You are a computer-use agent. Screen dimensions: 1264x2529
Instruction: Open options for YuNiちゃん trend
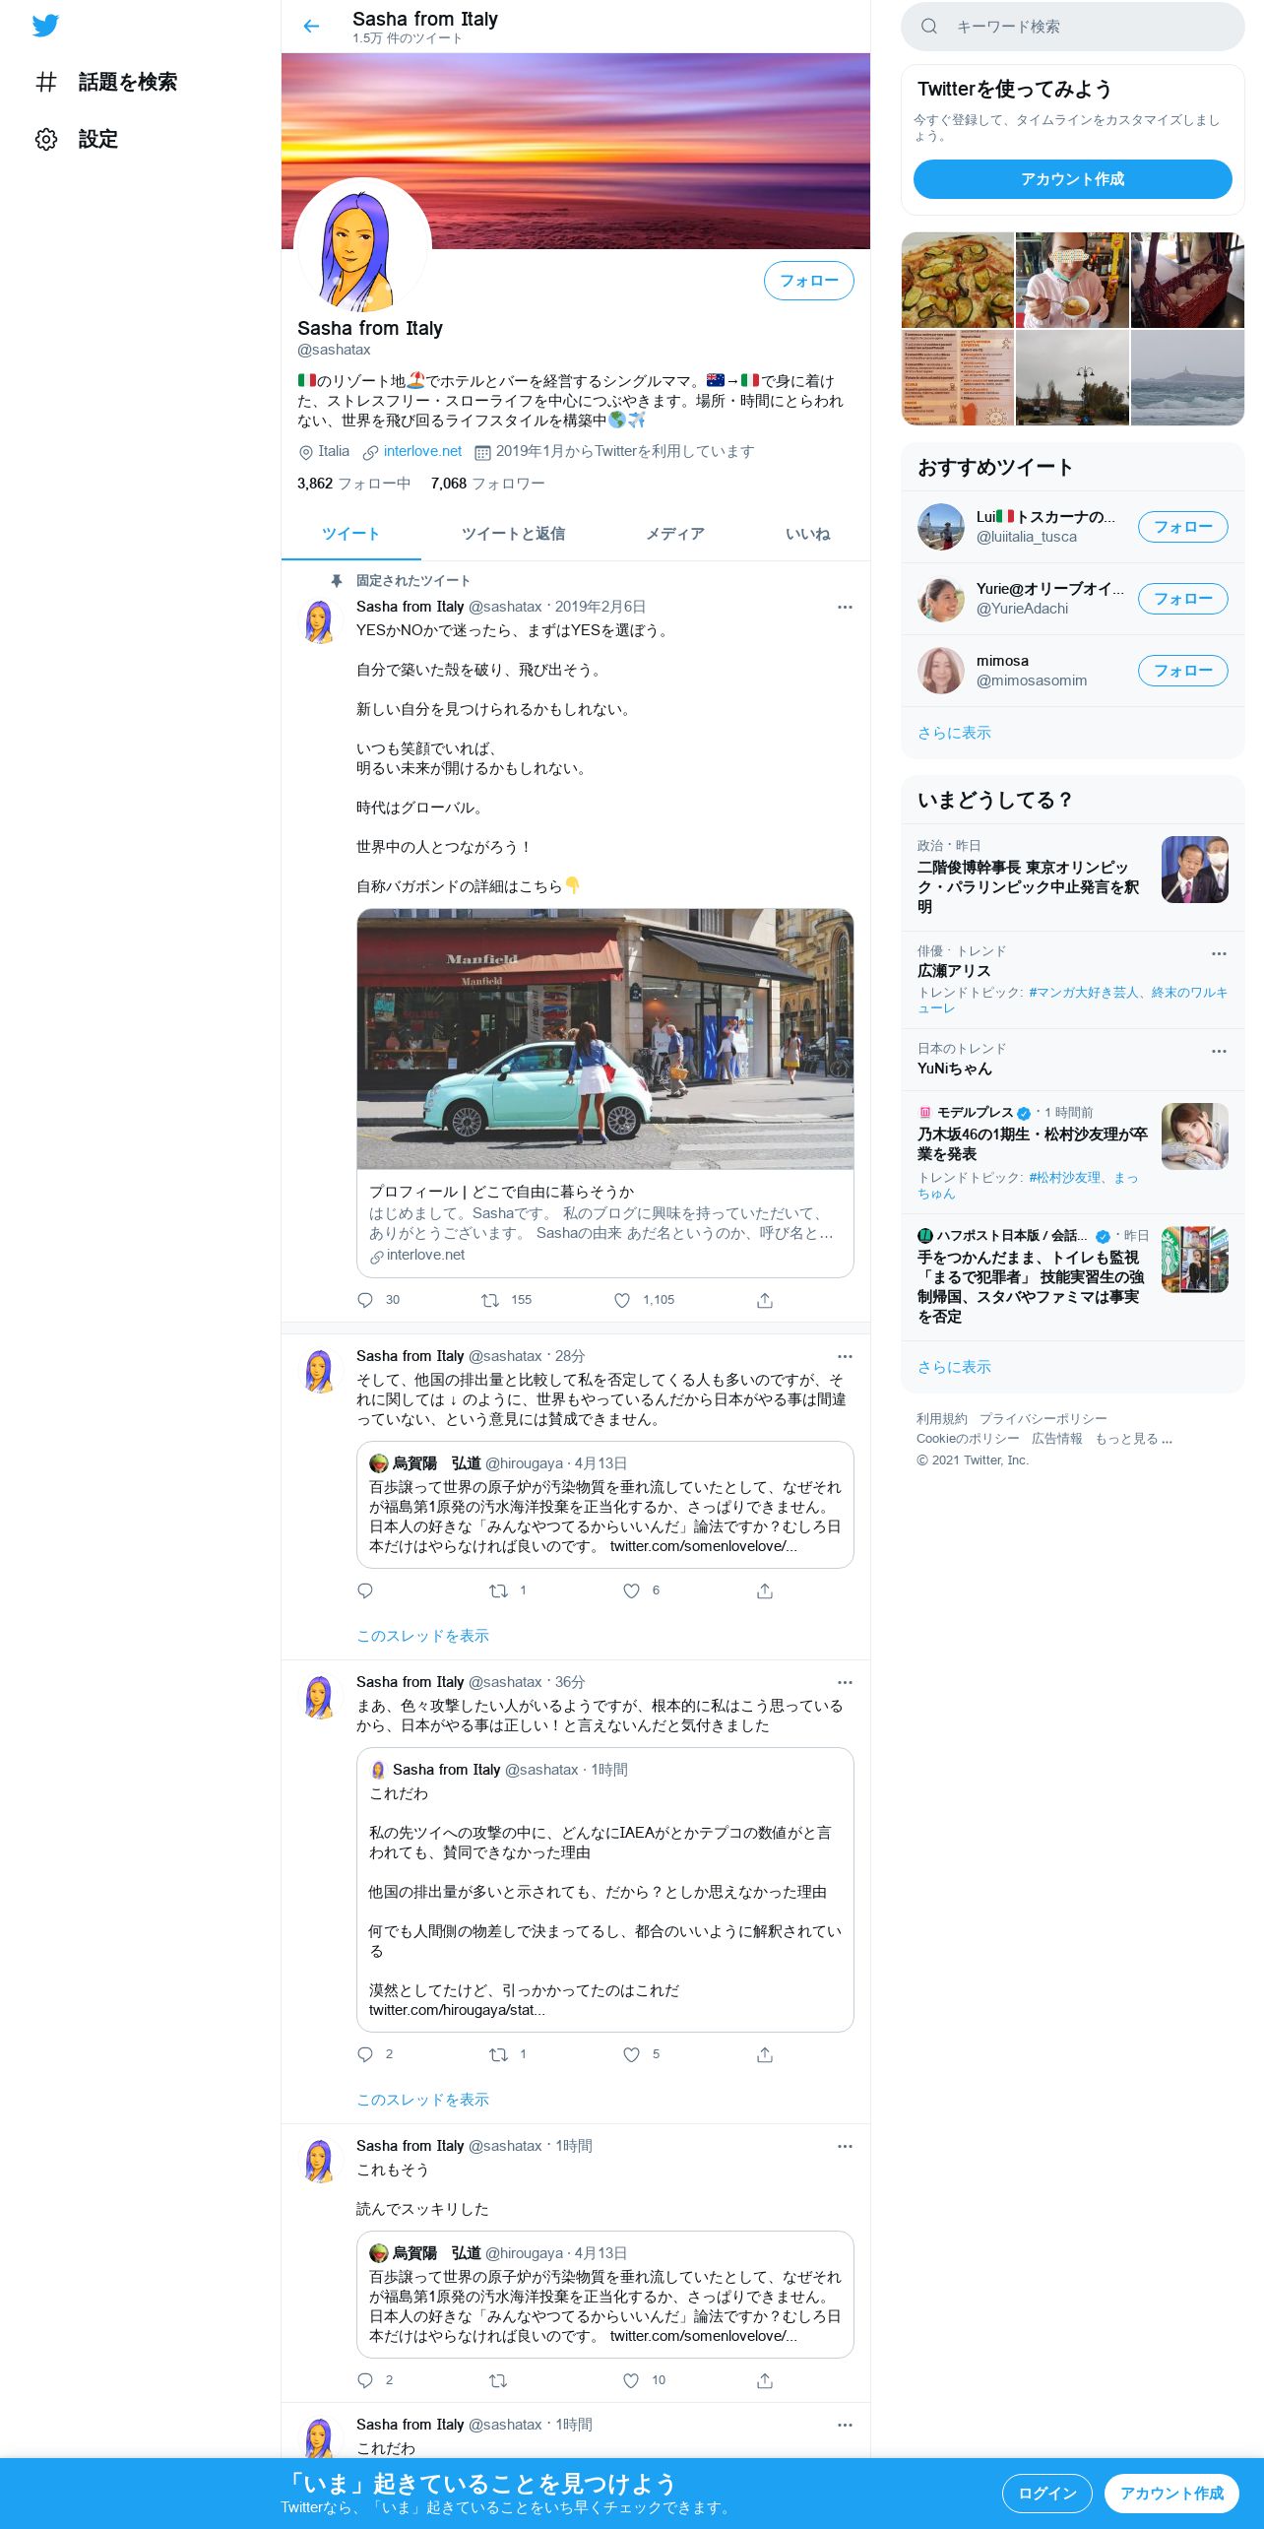[x=1219, y=1051]
